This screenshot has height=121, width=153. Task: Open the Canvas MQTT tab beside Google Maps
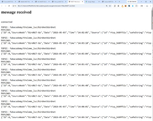[x=109, y=2]
